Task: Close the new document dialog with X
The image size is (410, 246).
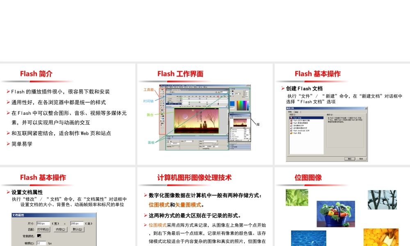Action: tap(366, 108)
